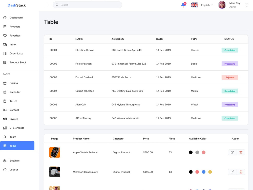Open the notifications bell icon
Image resolution: width=253 pixels, height=190 pixels.
[183, 5]
